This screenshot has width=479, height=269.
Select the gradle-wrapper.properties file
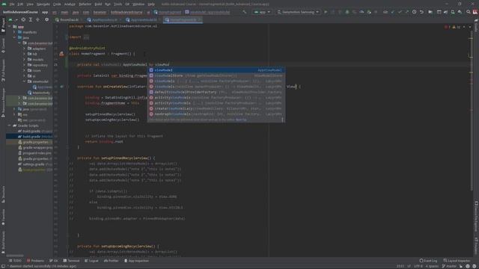(x=35, y=148)
